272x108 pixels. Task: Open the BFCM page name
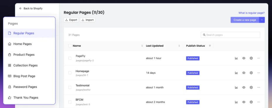(x=80, y=100)
